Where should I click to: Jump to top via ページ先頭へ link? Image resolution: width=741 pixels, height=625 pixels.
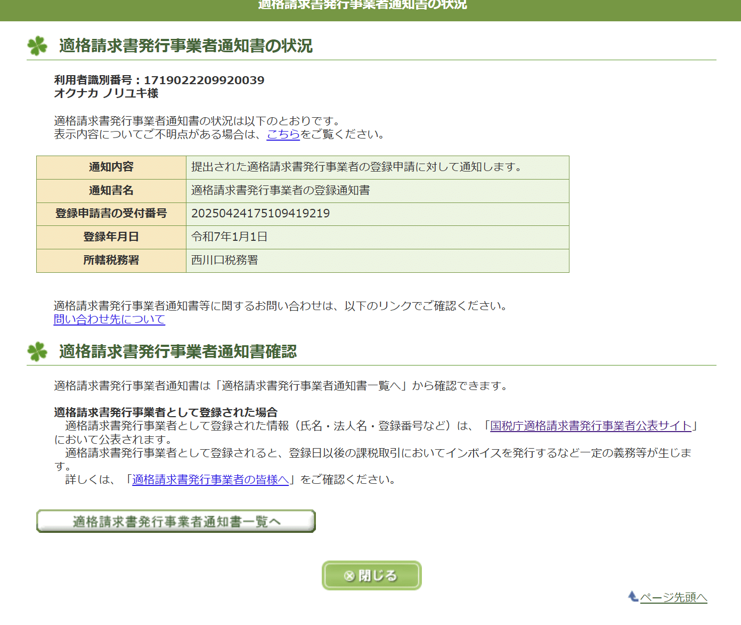point(673,598)
